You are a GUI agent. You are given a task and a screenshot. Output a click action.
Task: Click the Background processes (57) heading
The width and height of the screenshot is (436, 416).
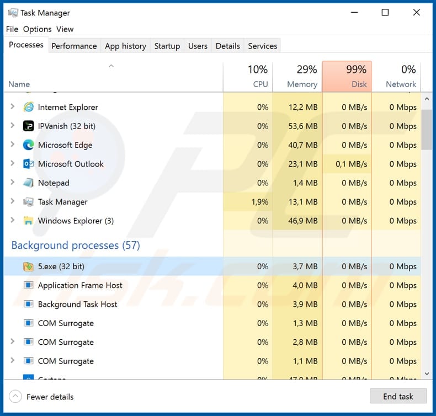(76, 245)
